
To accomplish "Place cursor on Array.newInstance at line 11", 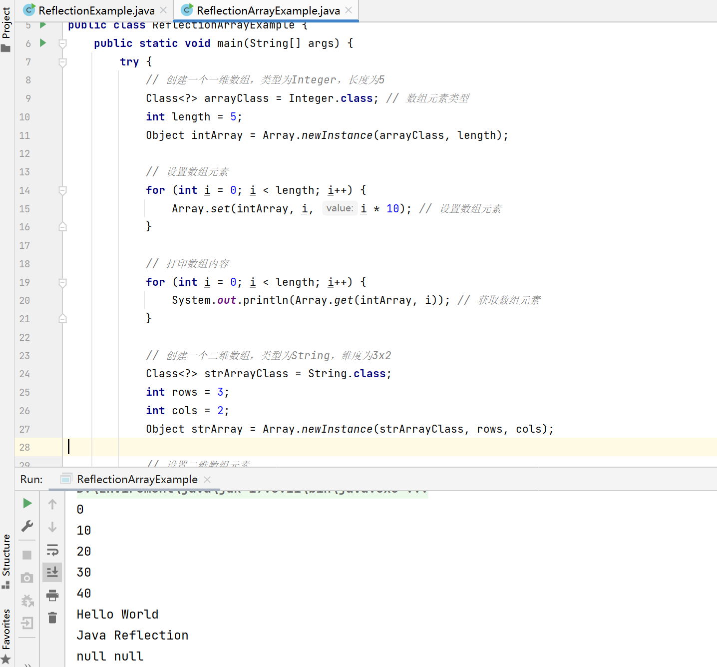I will (x=318, y=135).
